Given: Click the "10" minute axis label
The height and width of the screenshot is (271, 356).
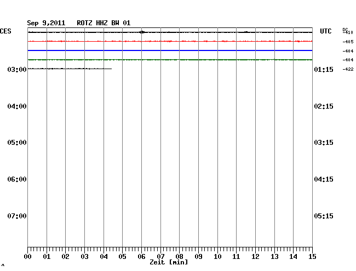Looking at the screenshot, I should tap(217, 257).
